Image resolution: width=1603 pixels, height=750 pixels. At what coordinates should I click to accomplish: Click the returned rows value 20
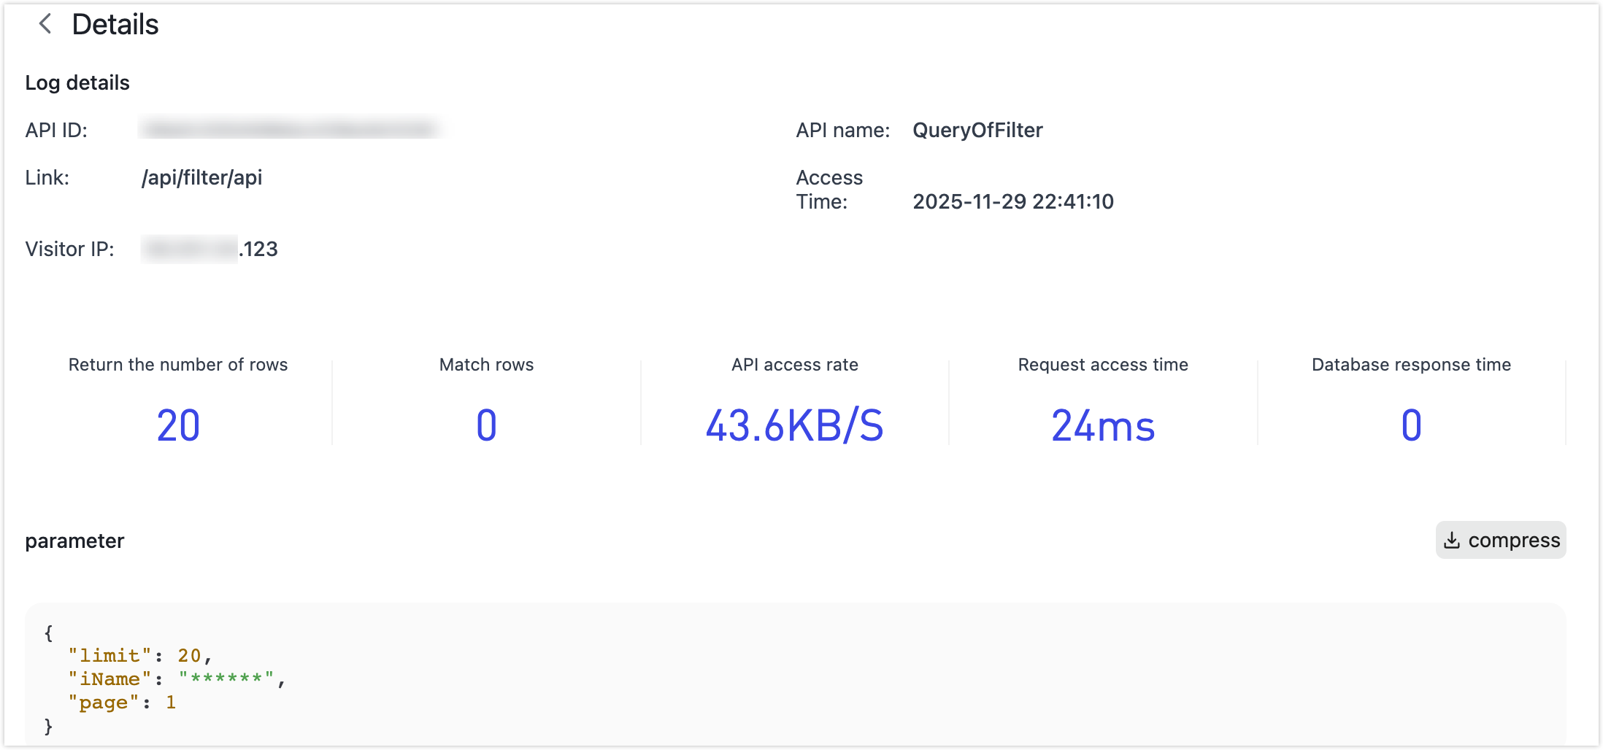coord(178,425)
